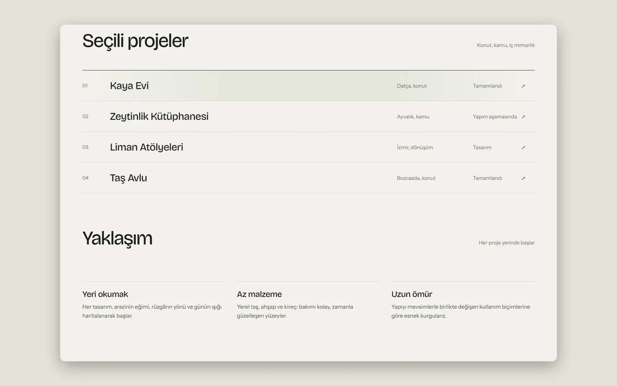
Task: Click the "Seçili projeler" heading
Action: (x=135, y=41)
